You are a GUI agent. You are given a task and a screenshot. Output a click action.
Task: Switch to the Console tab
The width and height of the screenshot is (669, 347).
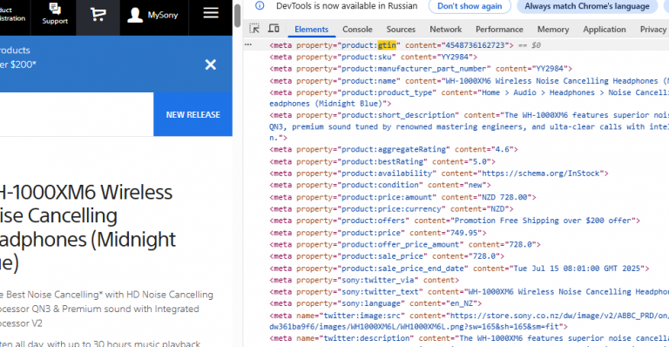pyautogui.click(x=357, y=29)
